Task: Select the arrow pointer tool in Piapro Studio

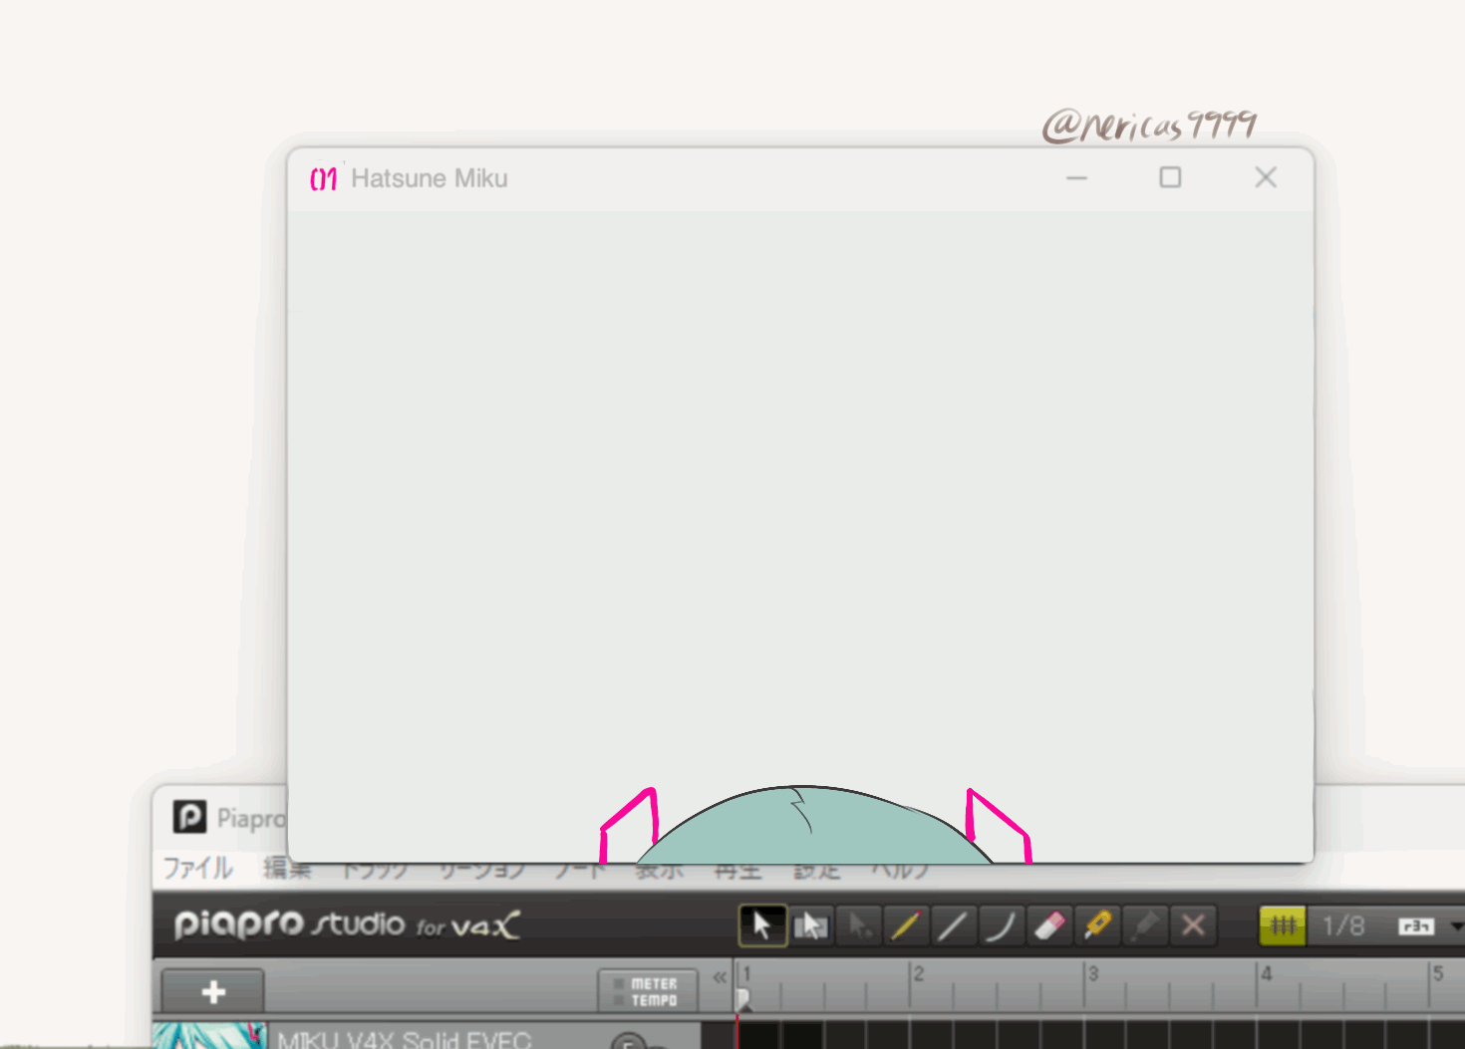Action: pos(762,925)
